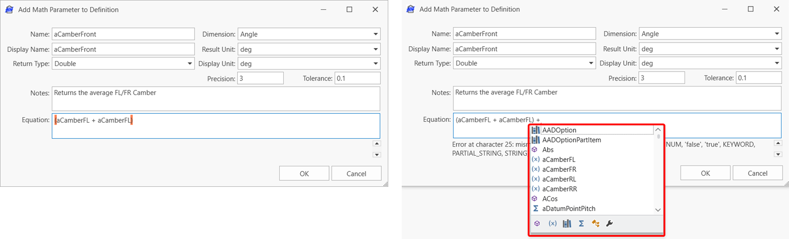Select the ACos function entry
Viewport: 789px width, 239px height.
[x=550, y=199]
